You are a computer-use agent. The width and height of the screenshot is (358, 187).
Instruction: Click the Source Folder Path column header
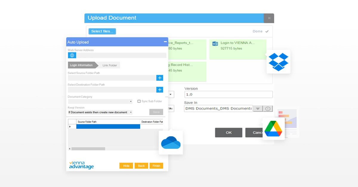(x=108, y=122)
